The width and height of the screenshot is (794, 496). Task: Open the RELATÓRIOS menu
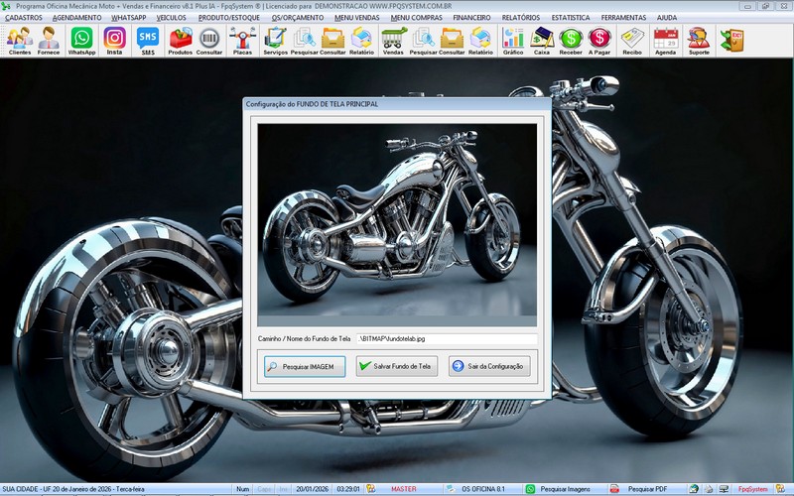point(521,17)
